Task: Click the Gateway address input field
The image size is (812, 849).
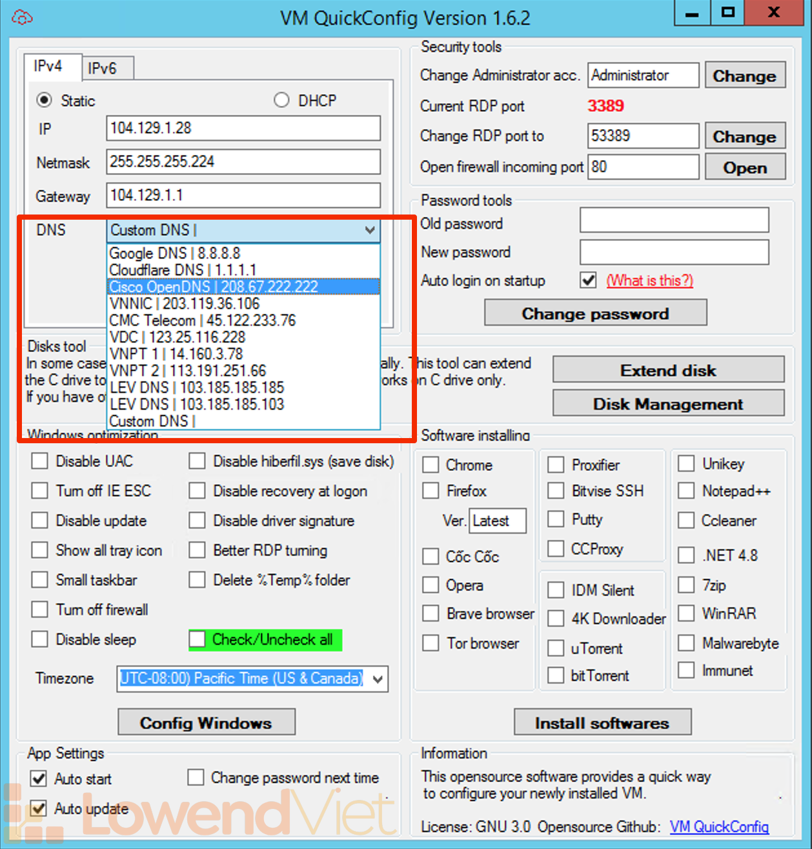Action: (x=243, y=195)
